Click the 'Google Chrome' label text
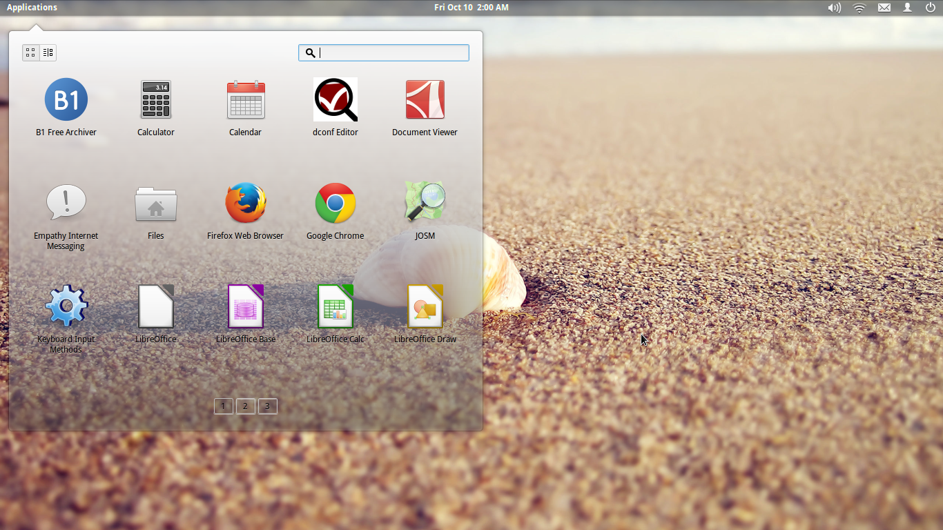This screenshot has width=943, height=530. pyautogui.click(x=336, y=235)
